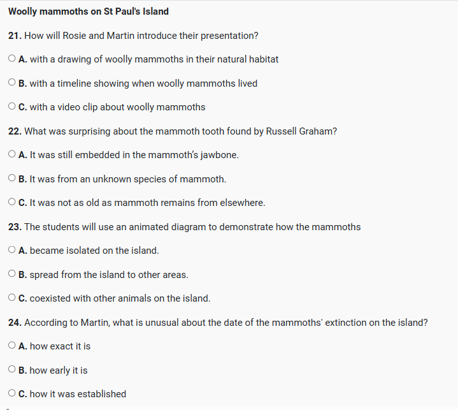Pick option C video clip about mammoths
The image size is (458, 410).
tap(13, 107)
